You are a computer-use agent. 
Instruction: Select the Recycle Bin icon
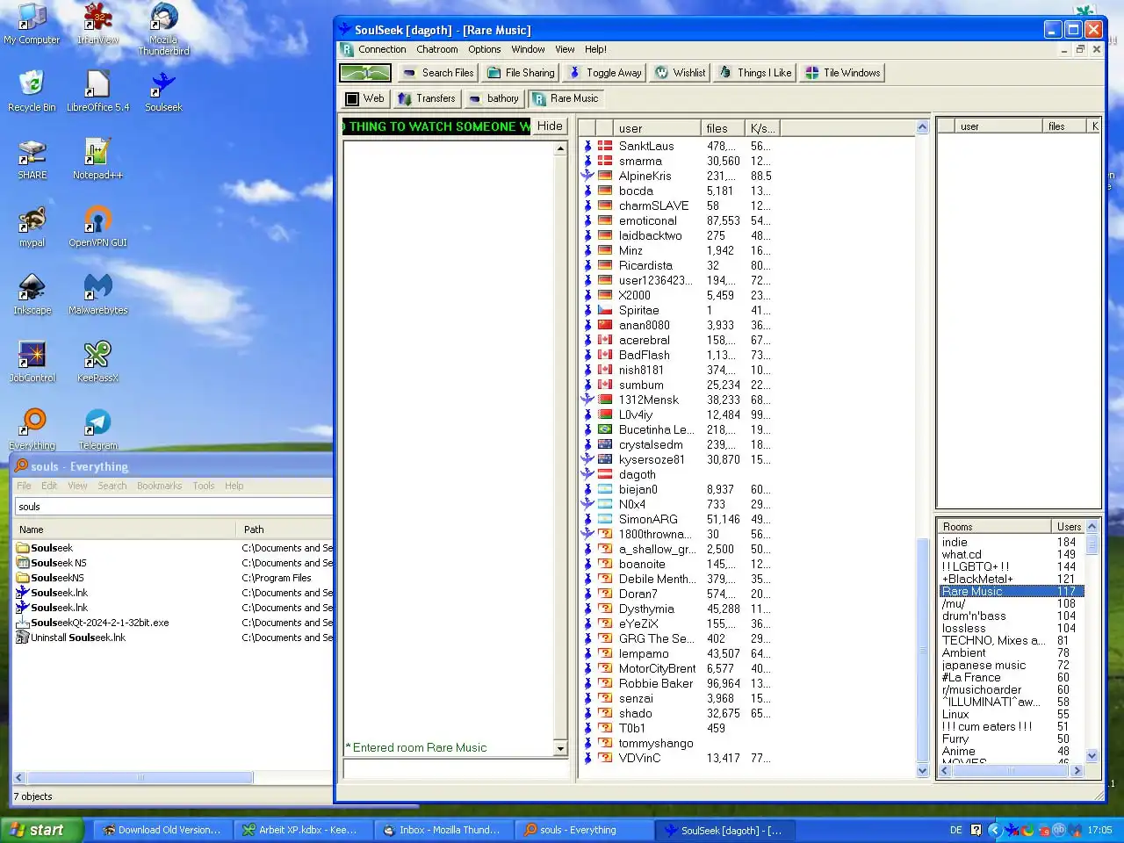coord(32,91)
